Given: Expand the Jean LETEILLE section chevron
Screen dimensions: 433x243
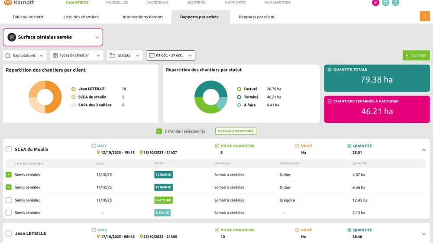Looking at the screenshot, I should pos(423,234).
